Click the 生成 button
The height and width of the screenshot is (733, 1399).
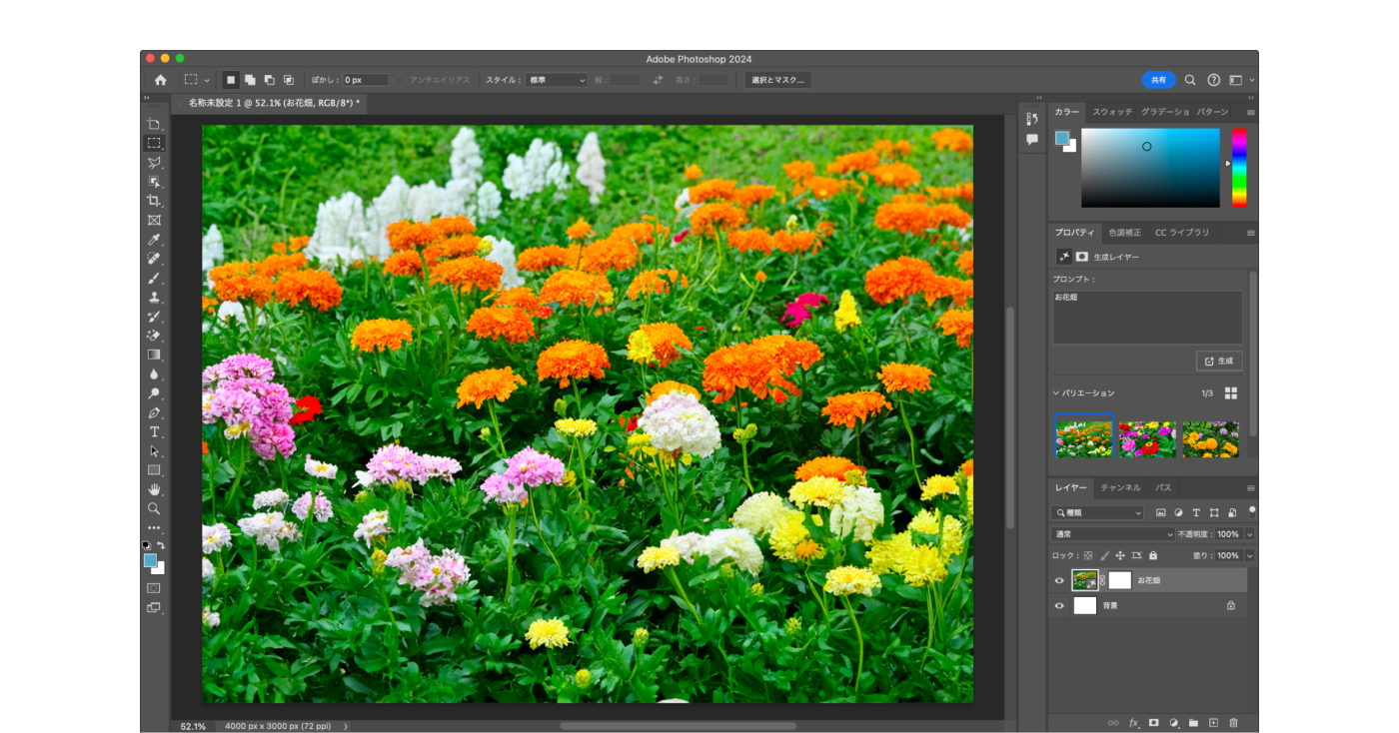(1219, 361)
